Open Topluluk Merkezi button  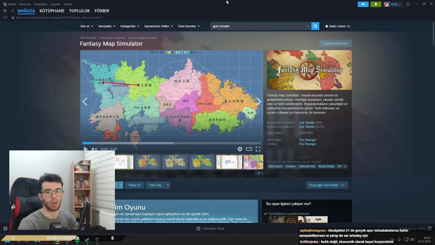(335, 43)
